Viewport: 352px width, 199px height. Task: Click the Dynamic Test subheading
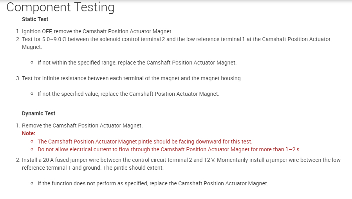(38, 113)
